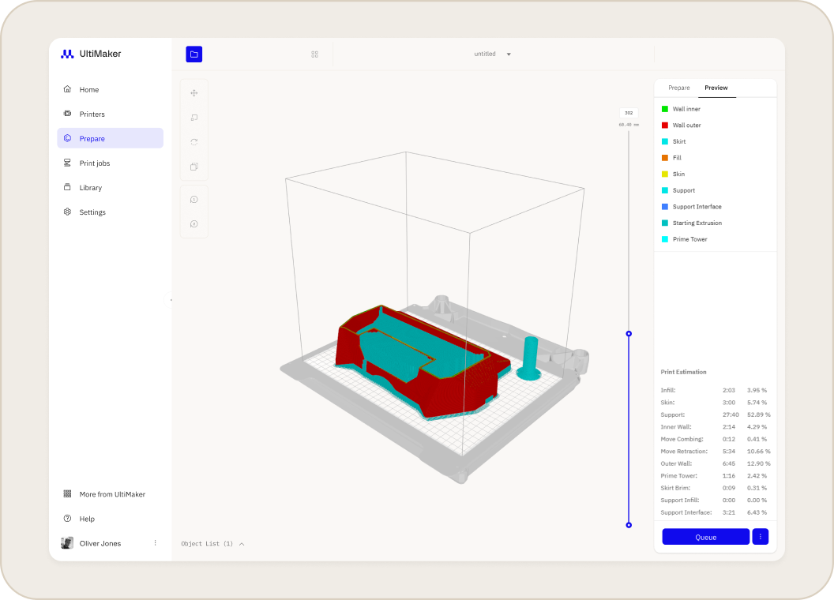Click the orange Fill color swatch
Screen dimensions: 834x600
point(665,158)
